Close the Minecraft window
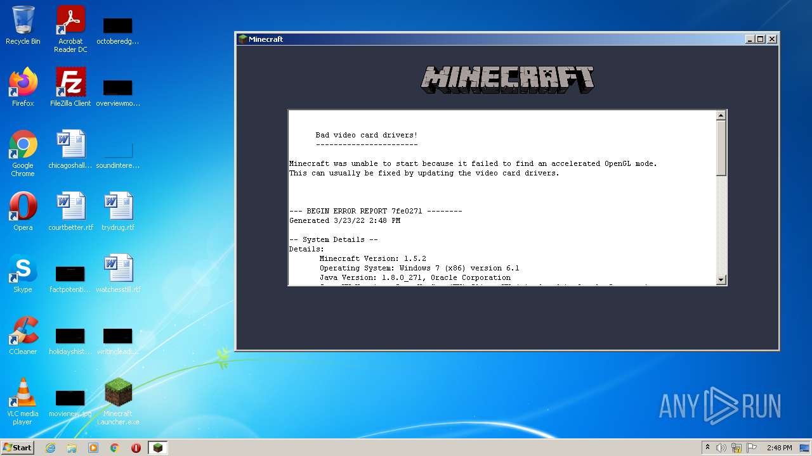Viewport: 812px width, 456px height. click(x=772, y=39)
